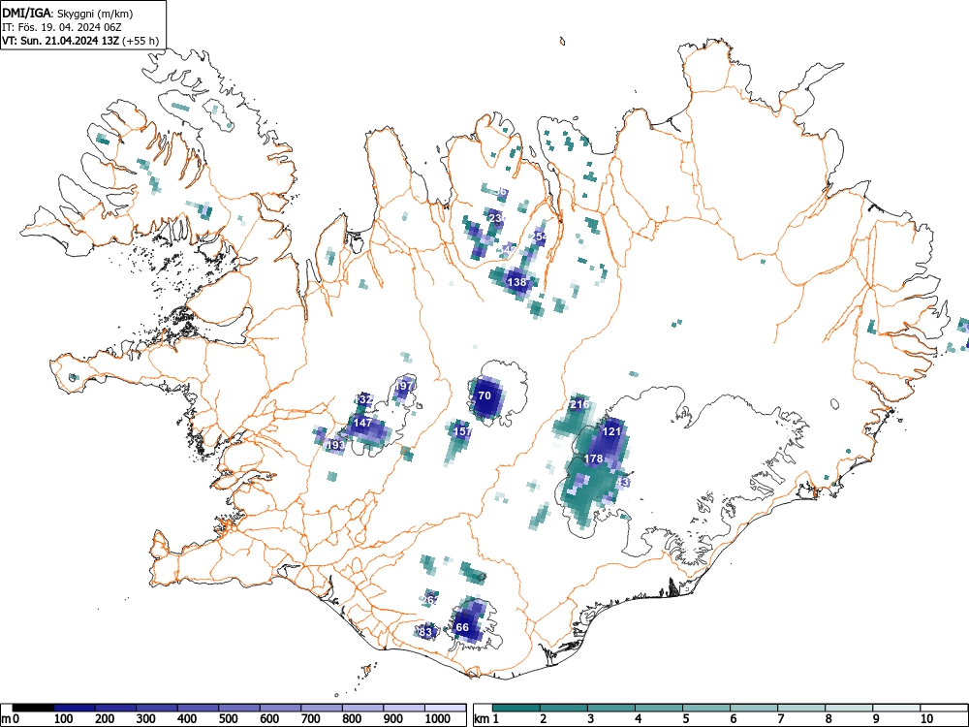969x727 pixels.
Task: Select the '147' visibility label
Action: [362, 423]
